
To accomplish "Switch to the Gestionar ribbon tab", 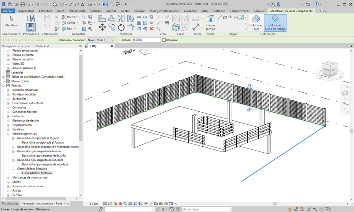I will pyautogui.click(x=219, y=11).
